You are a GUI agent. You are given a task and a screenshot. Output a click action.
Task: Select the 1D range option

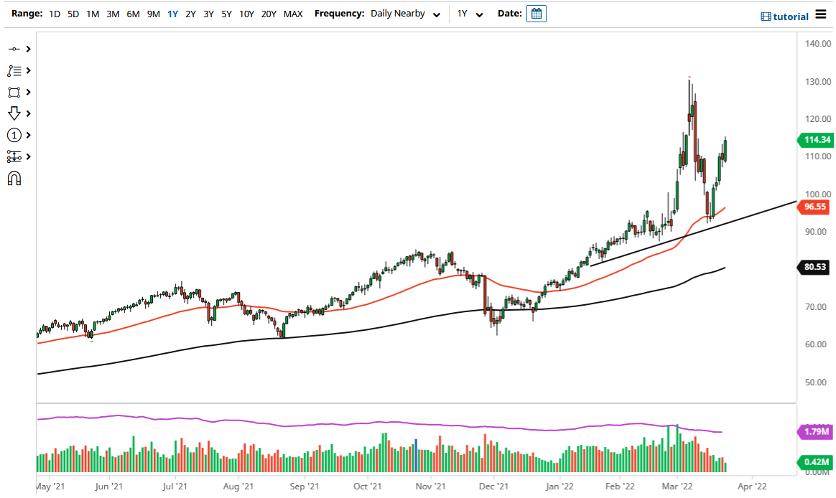pos(54,13)
